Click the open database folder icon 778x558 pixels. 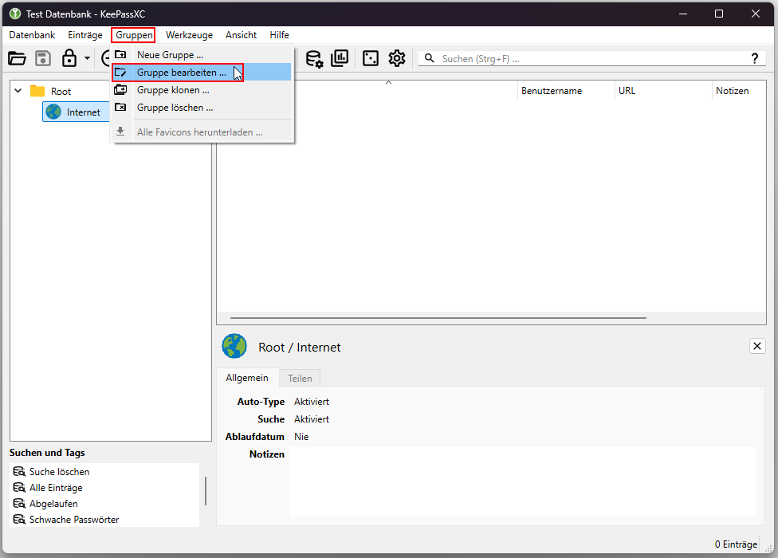pyautogui.click(x=17, y=58)
